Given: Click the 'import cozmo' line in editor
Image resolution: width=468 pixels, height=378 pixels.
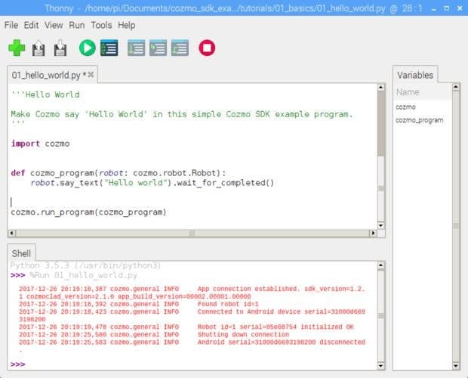Looking at the screenshot, I should (40, 144).
